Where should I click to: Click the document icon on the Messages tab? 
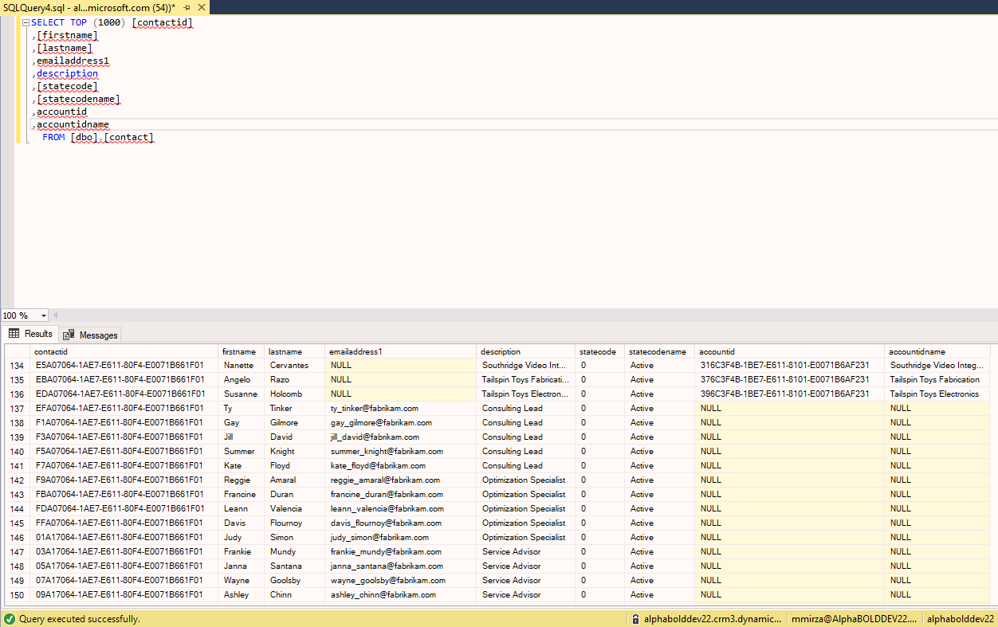[70, 334]
